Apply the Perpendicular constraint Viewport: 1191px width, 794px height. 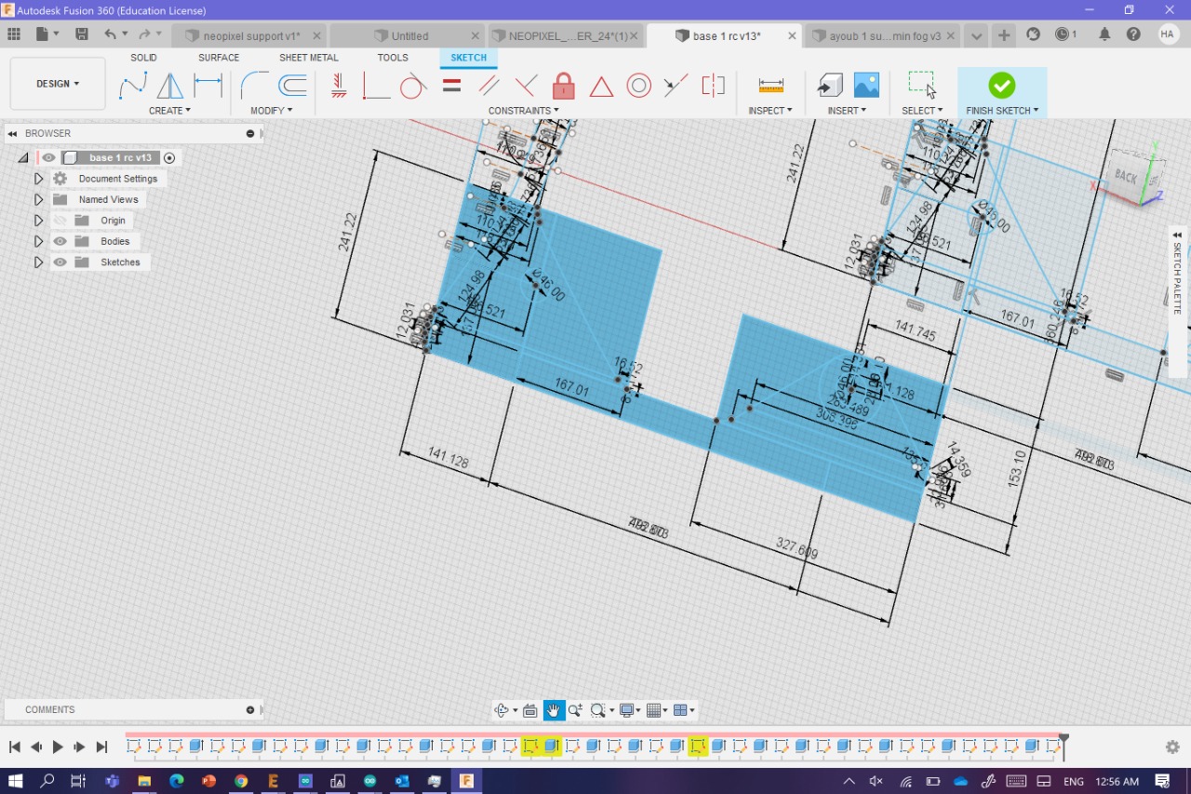pyautogui.click(x=376, y=86)
